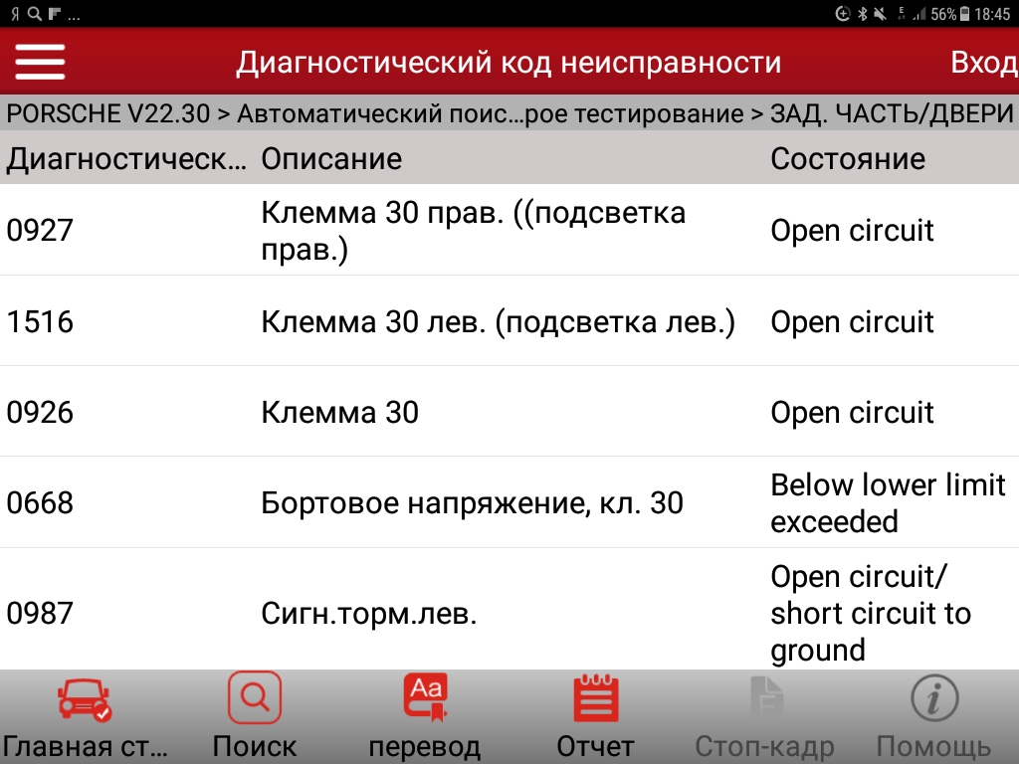Select fault code 0987 Сигн.торм.лев.
Screen dimensions: 1019x764
[498, 614]
